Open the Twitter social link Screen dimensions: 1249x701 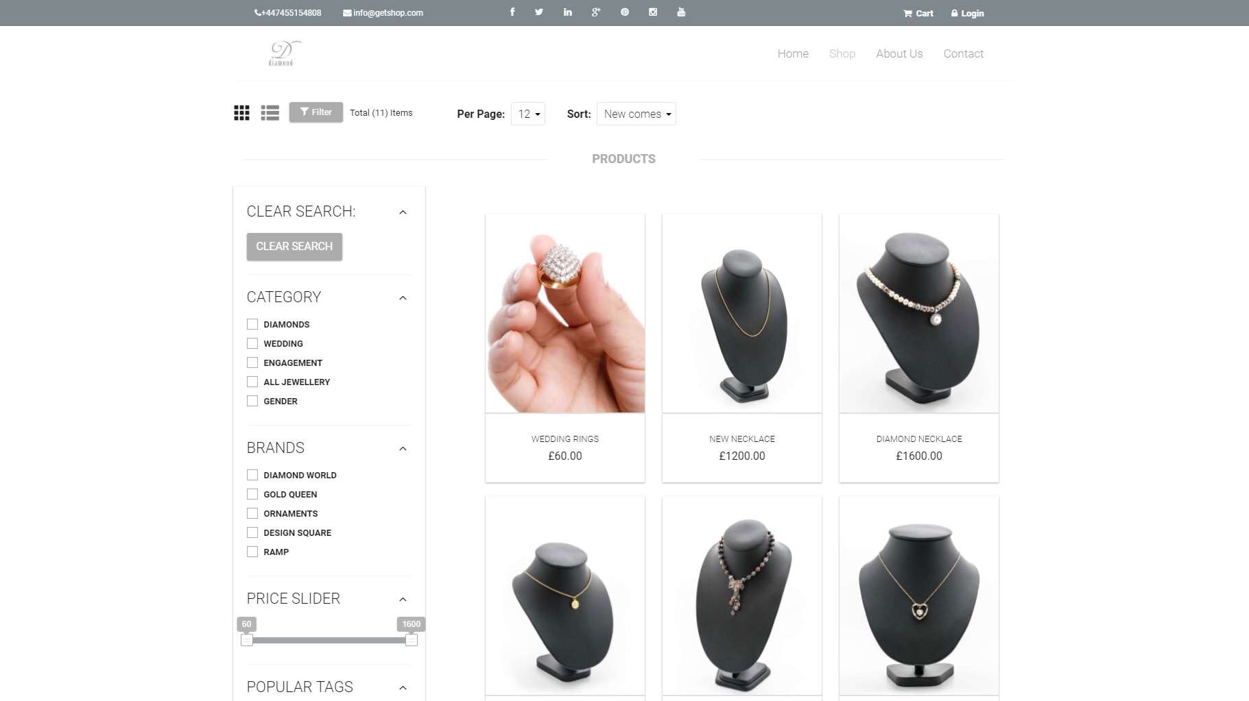point(539,12)
